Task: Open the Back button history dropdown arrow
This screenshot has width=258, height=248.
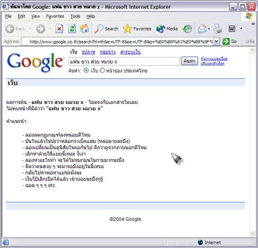Action: click(30, 28)
